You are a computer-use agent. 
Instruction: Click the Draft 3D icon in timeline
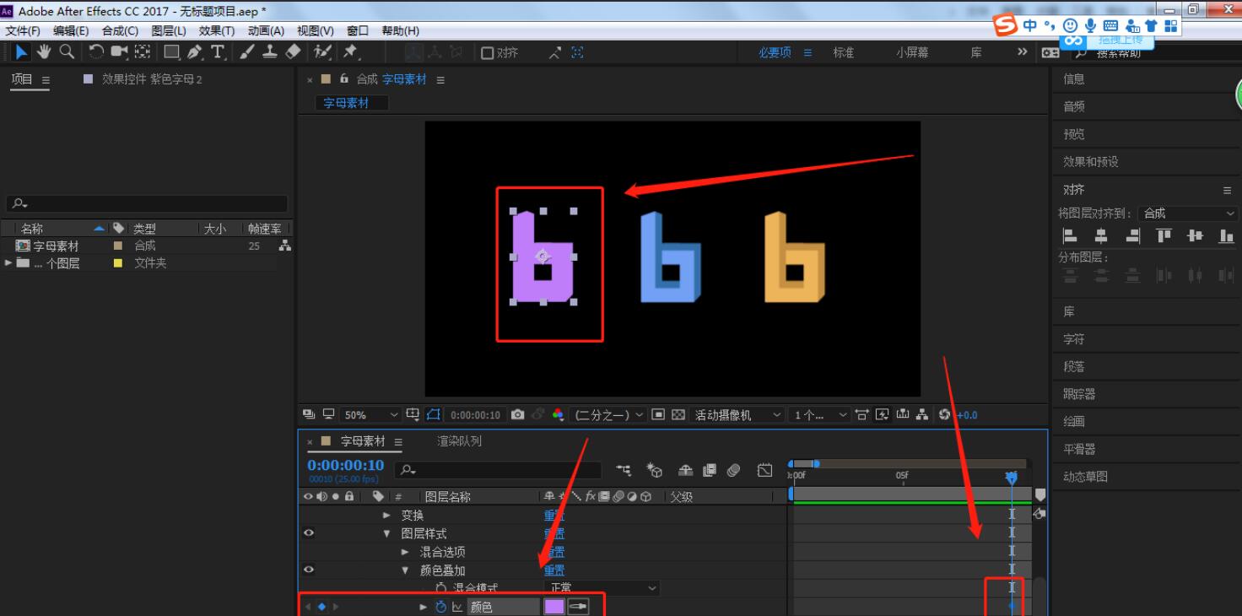654,471
